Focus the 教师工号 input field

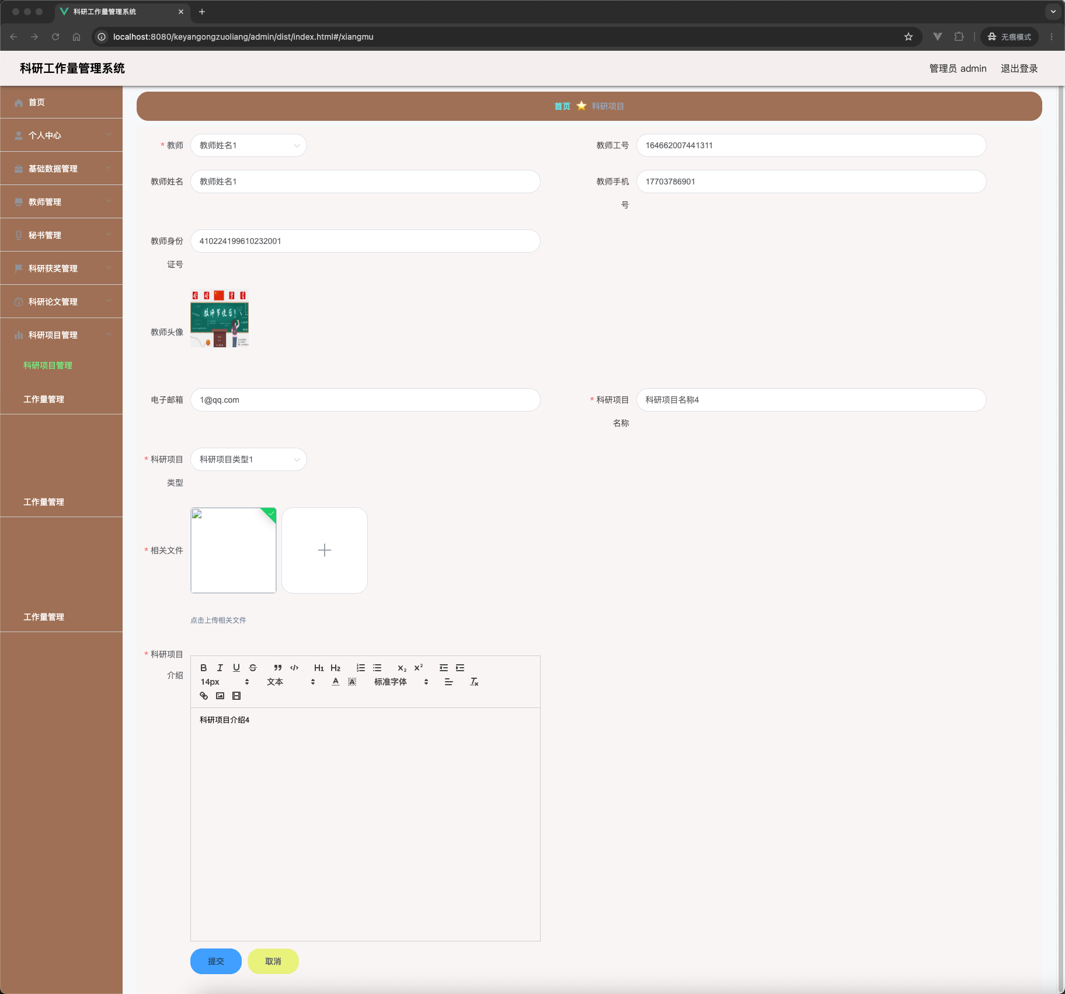tap(812, 145)
